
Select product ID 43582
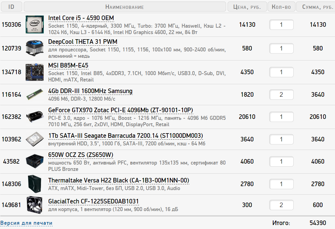tap(11, 161)
